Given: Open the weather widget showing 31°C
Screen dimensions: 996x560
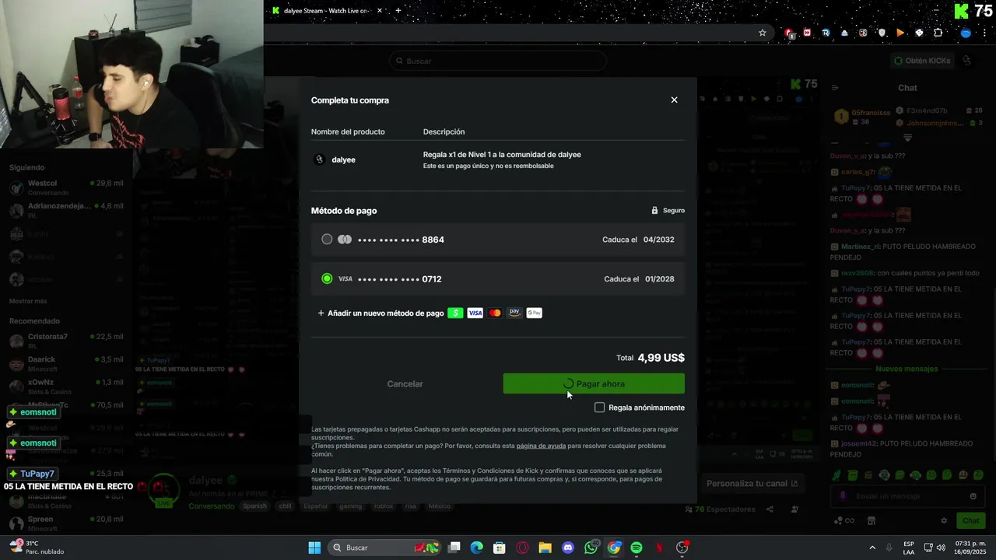Looking at the screenshot, I should [x=37, y=548].
